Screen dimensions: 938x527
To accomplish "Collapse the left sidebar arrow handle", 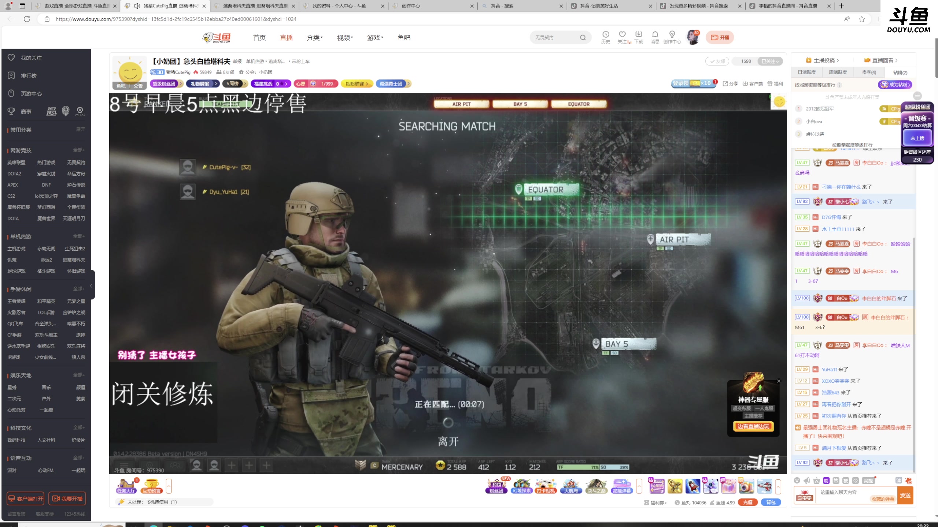I will pyautogui.click(x=92, y=285).
